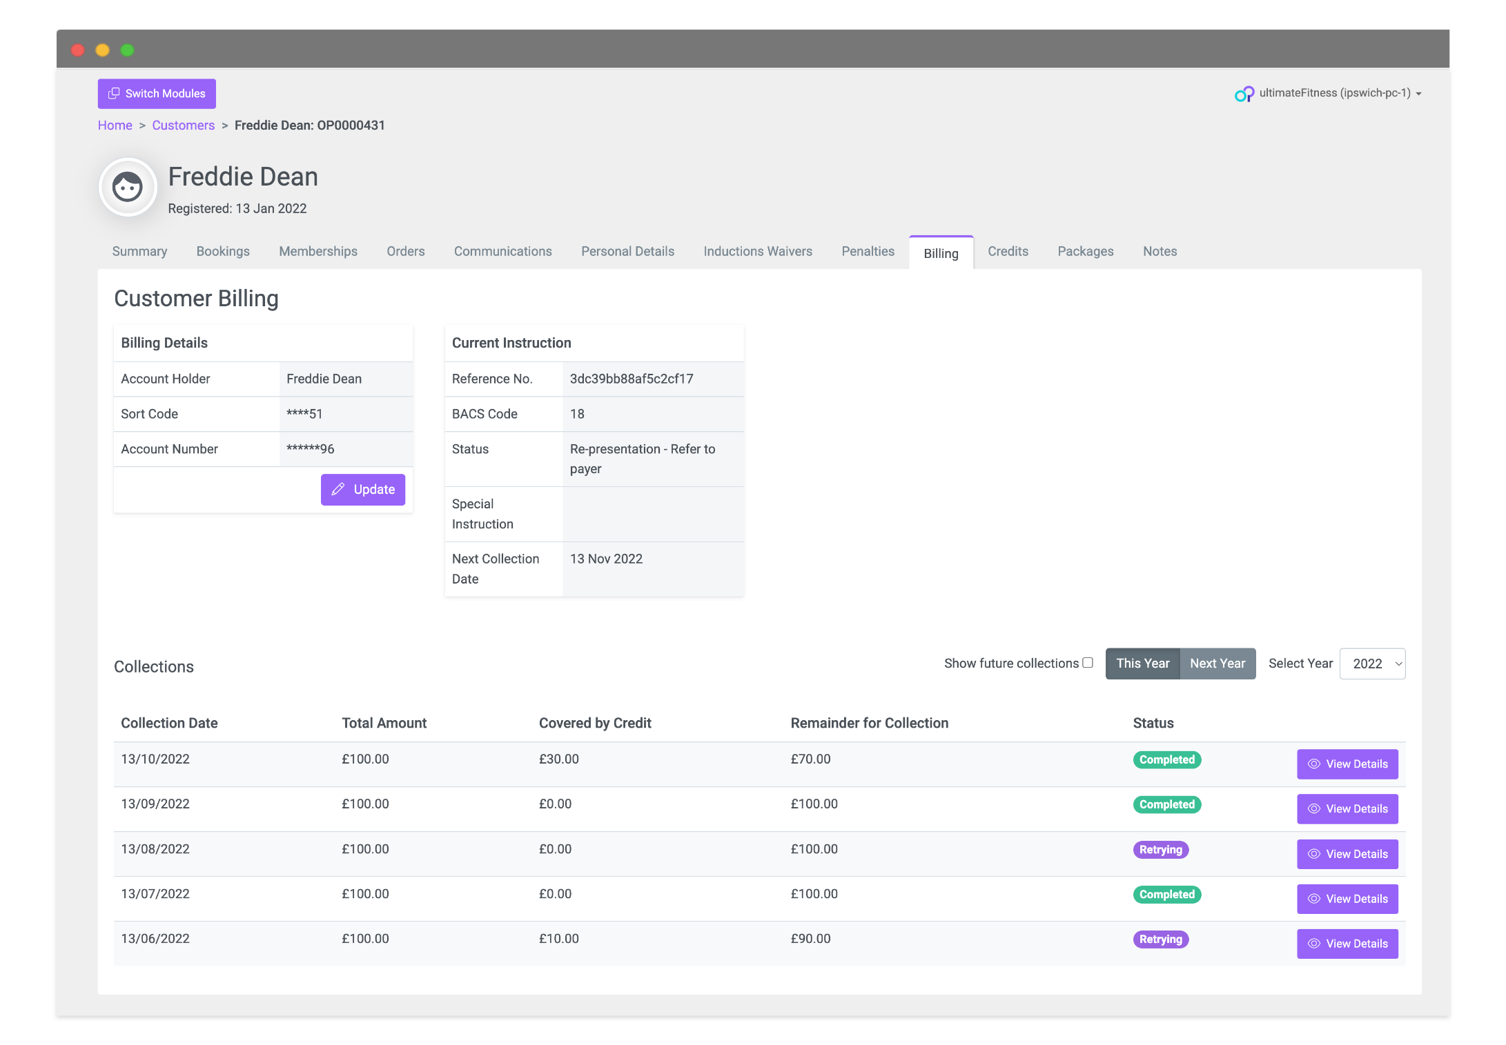This screenshot has height=1045, width=1506.
Task: Click the Retrying badge on the 13/08/2022 row
Action: pyautogui.click(x=1161, y=850)
